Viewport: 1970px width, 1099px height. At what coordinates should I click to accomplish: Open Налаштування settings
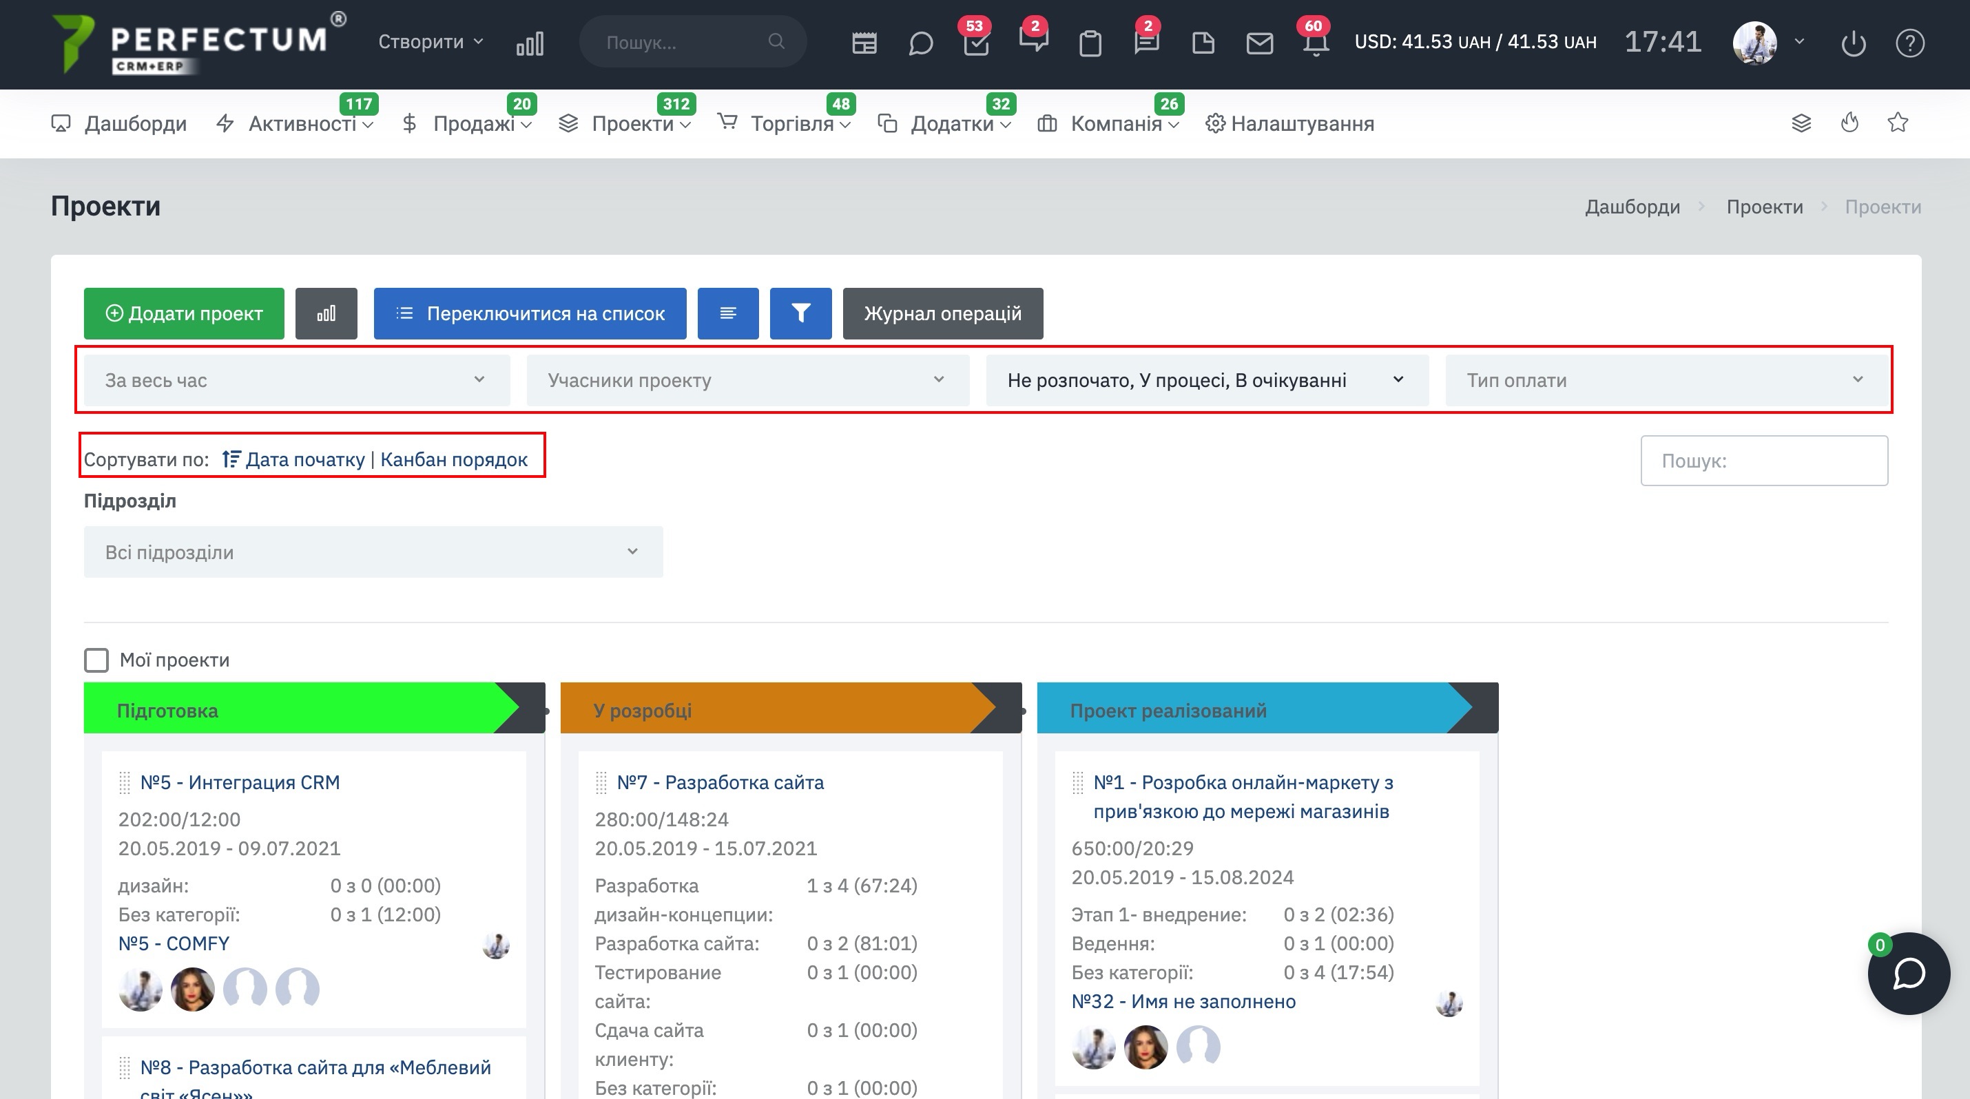pos(1290,123)
